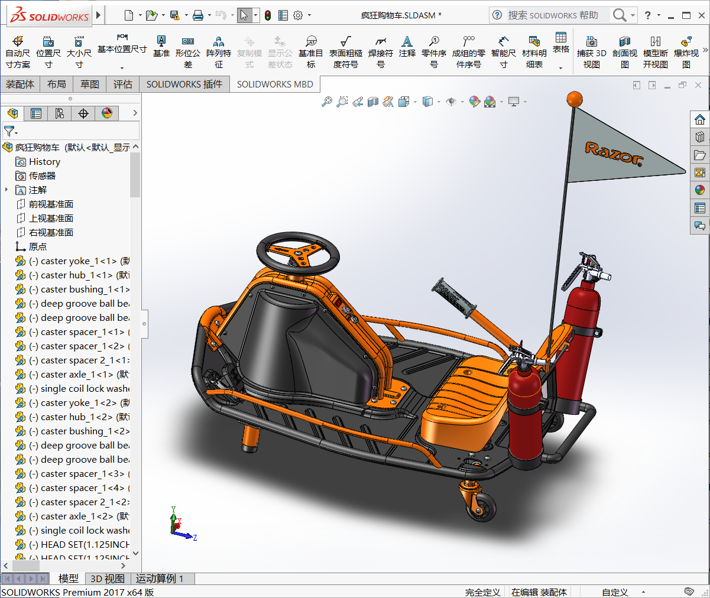This screenshot has width=710, height=598.
Task: Activate the Section View (剖面视图) tool
Action: (x=625, y=51)
